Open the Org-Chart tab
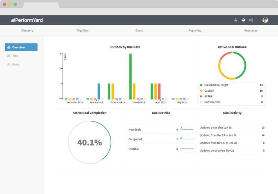 click(x=83, y=30)
